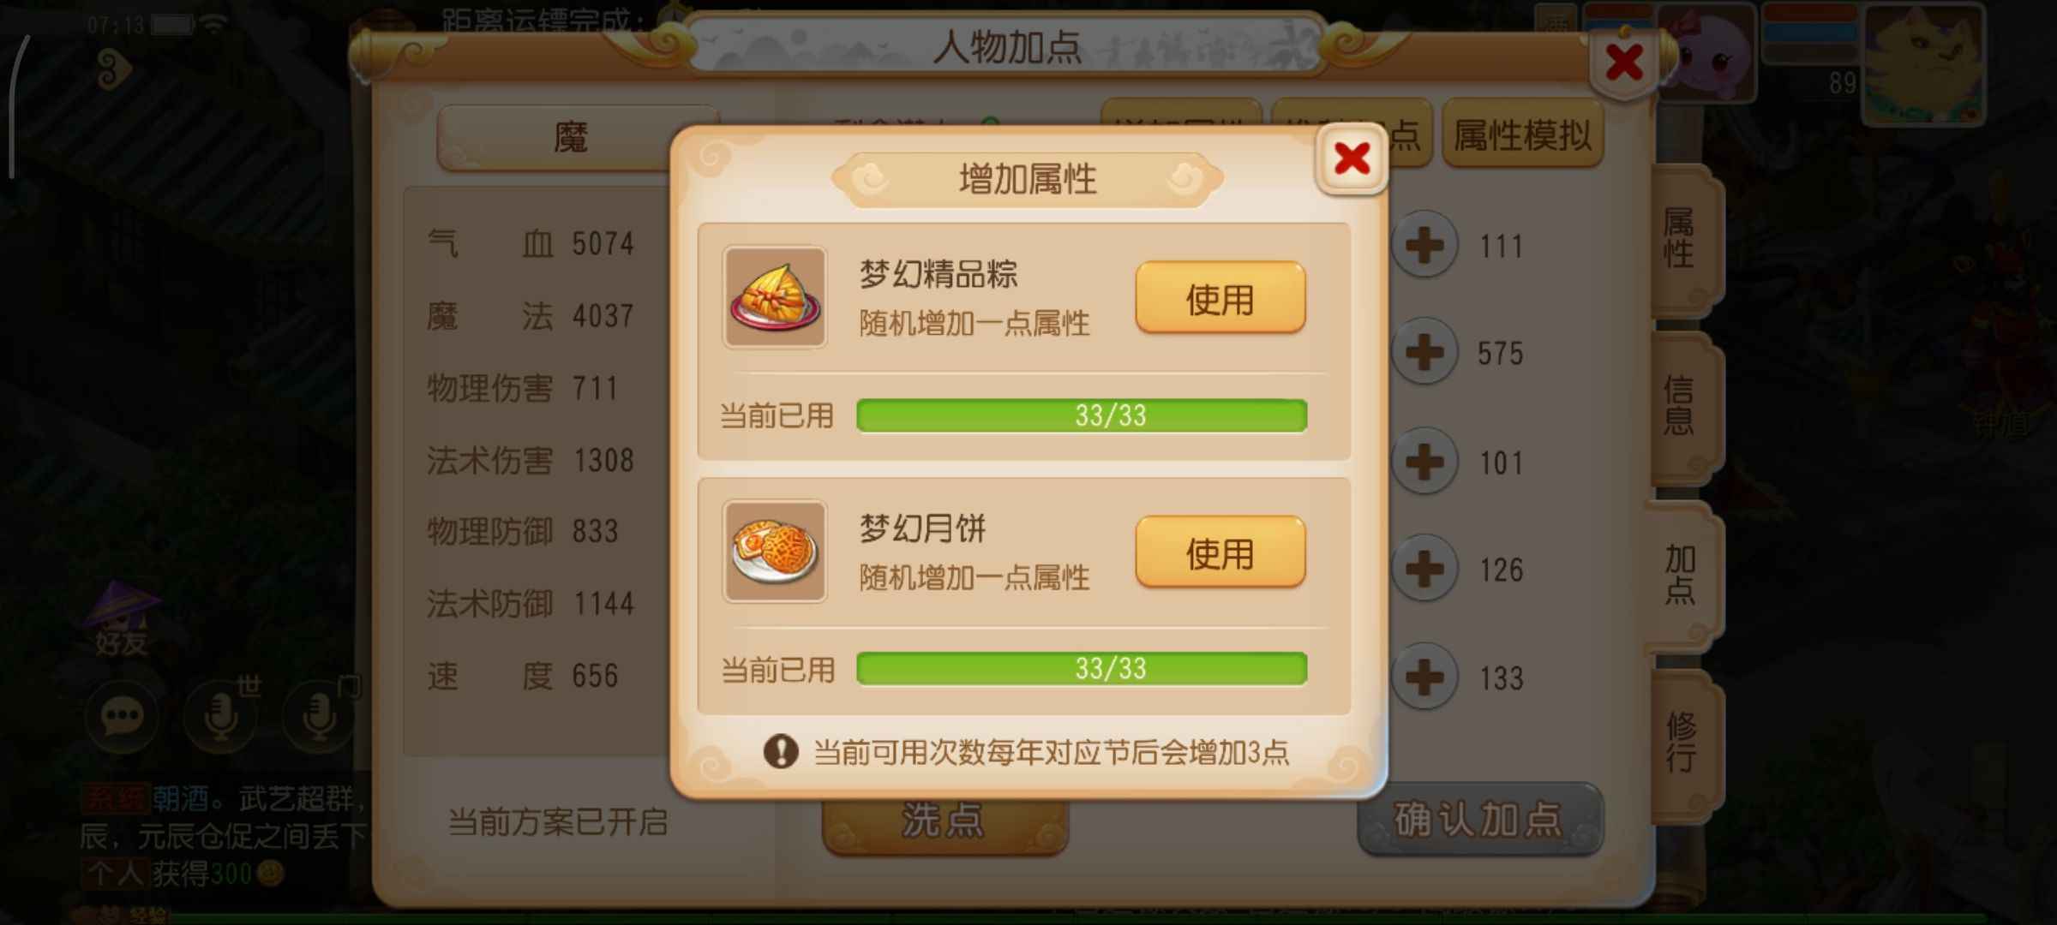
Task: Add a point to attribute showing 575
Action: 1424,353
